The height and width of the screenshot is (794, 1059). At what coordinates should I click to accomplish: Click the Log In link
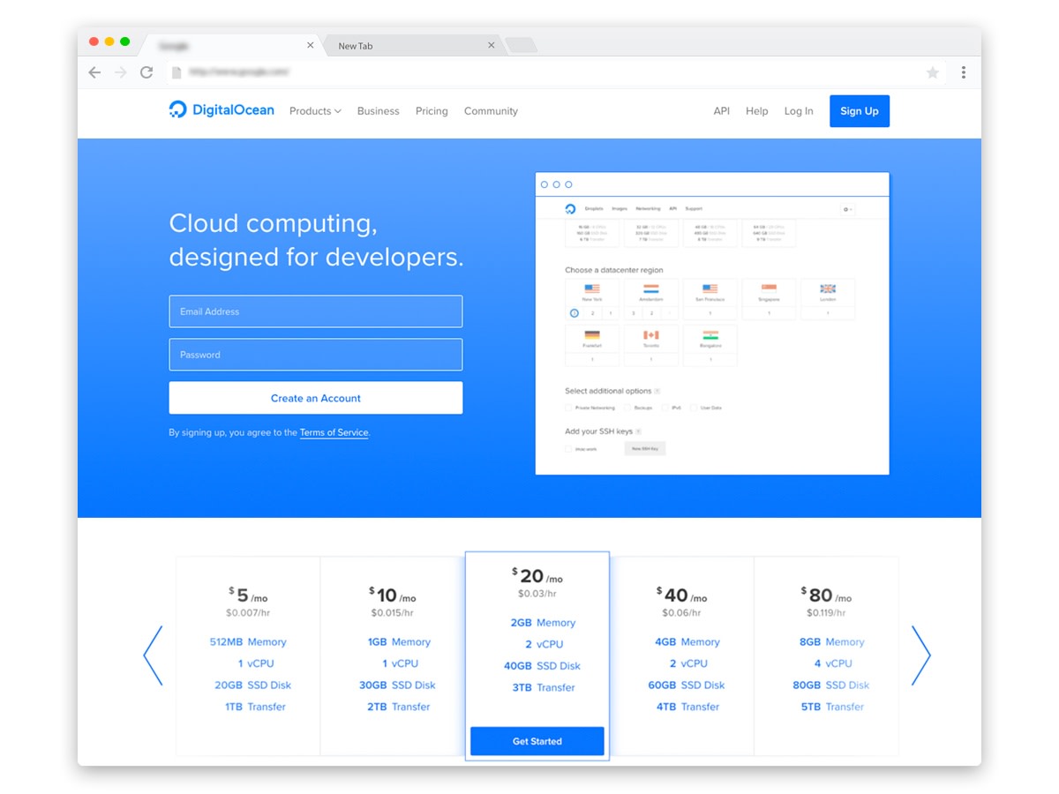(799, 111)
